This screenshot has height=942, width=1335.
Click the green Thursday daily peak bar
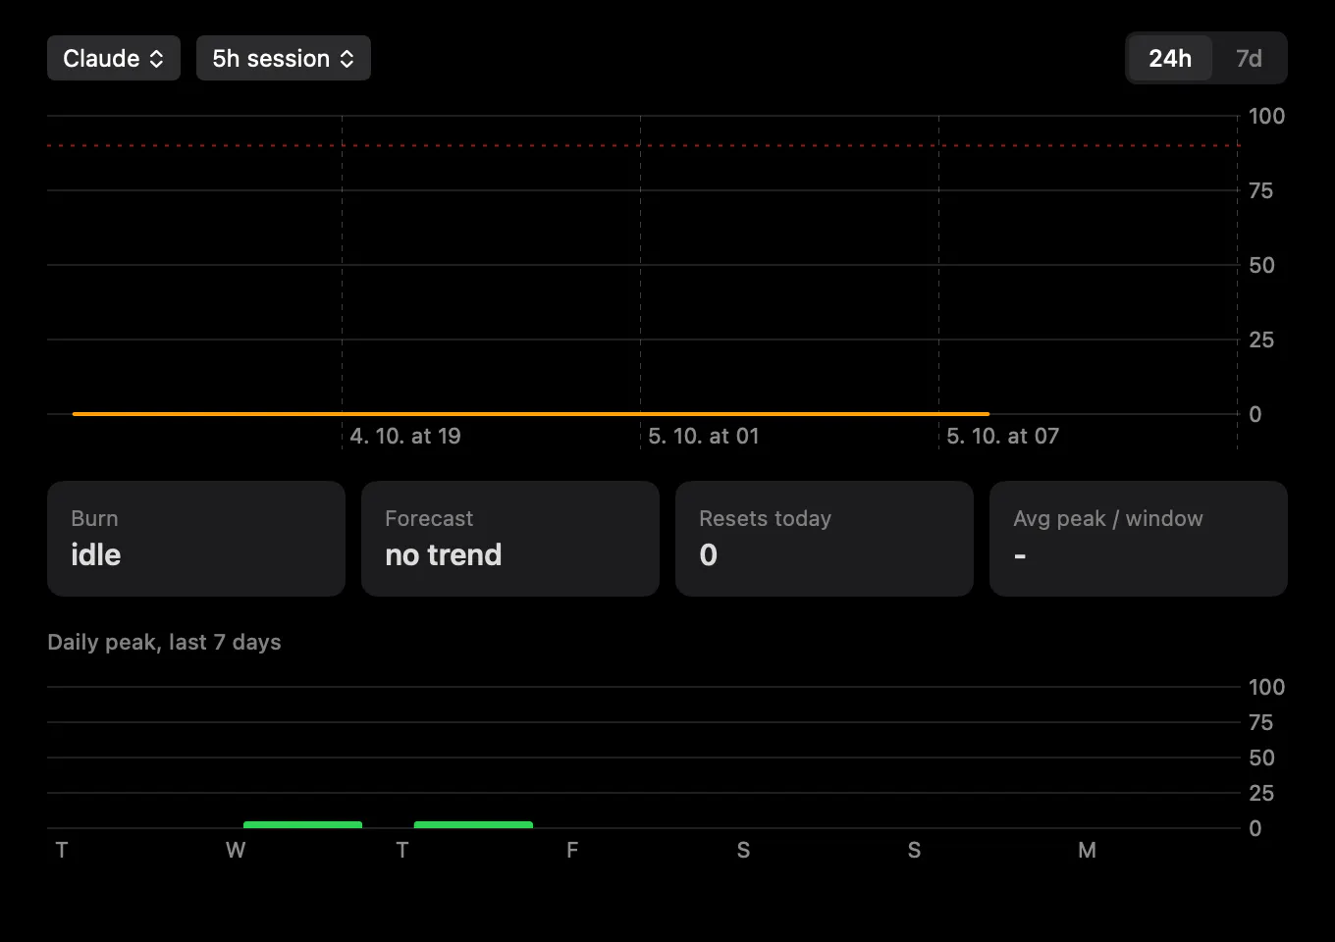[x=473, y=825]
